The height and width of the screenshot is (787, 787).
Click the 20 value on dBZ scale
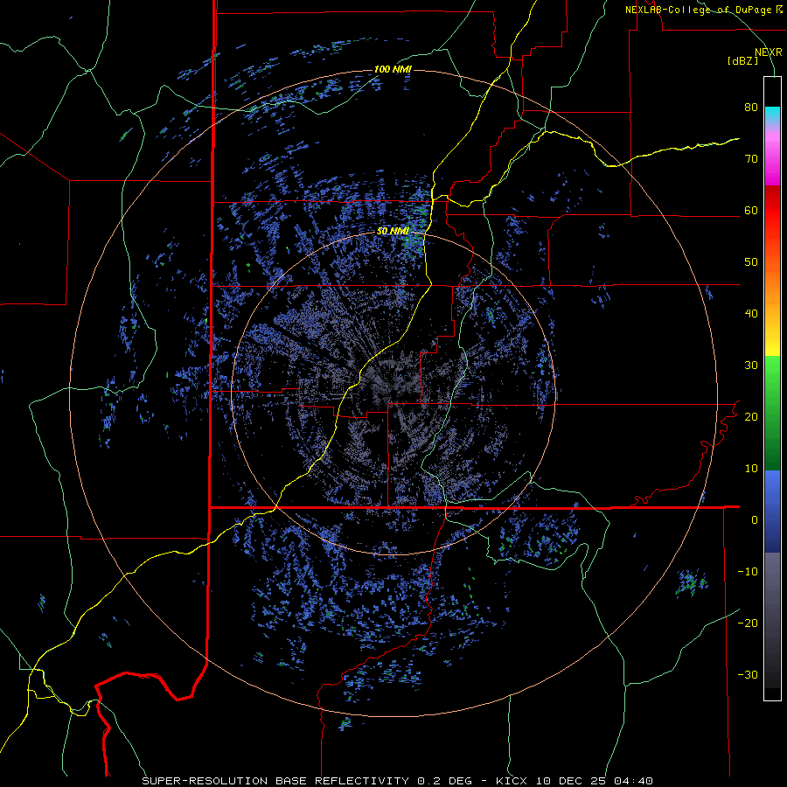[x=751, y=416]
